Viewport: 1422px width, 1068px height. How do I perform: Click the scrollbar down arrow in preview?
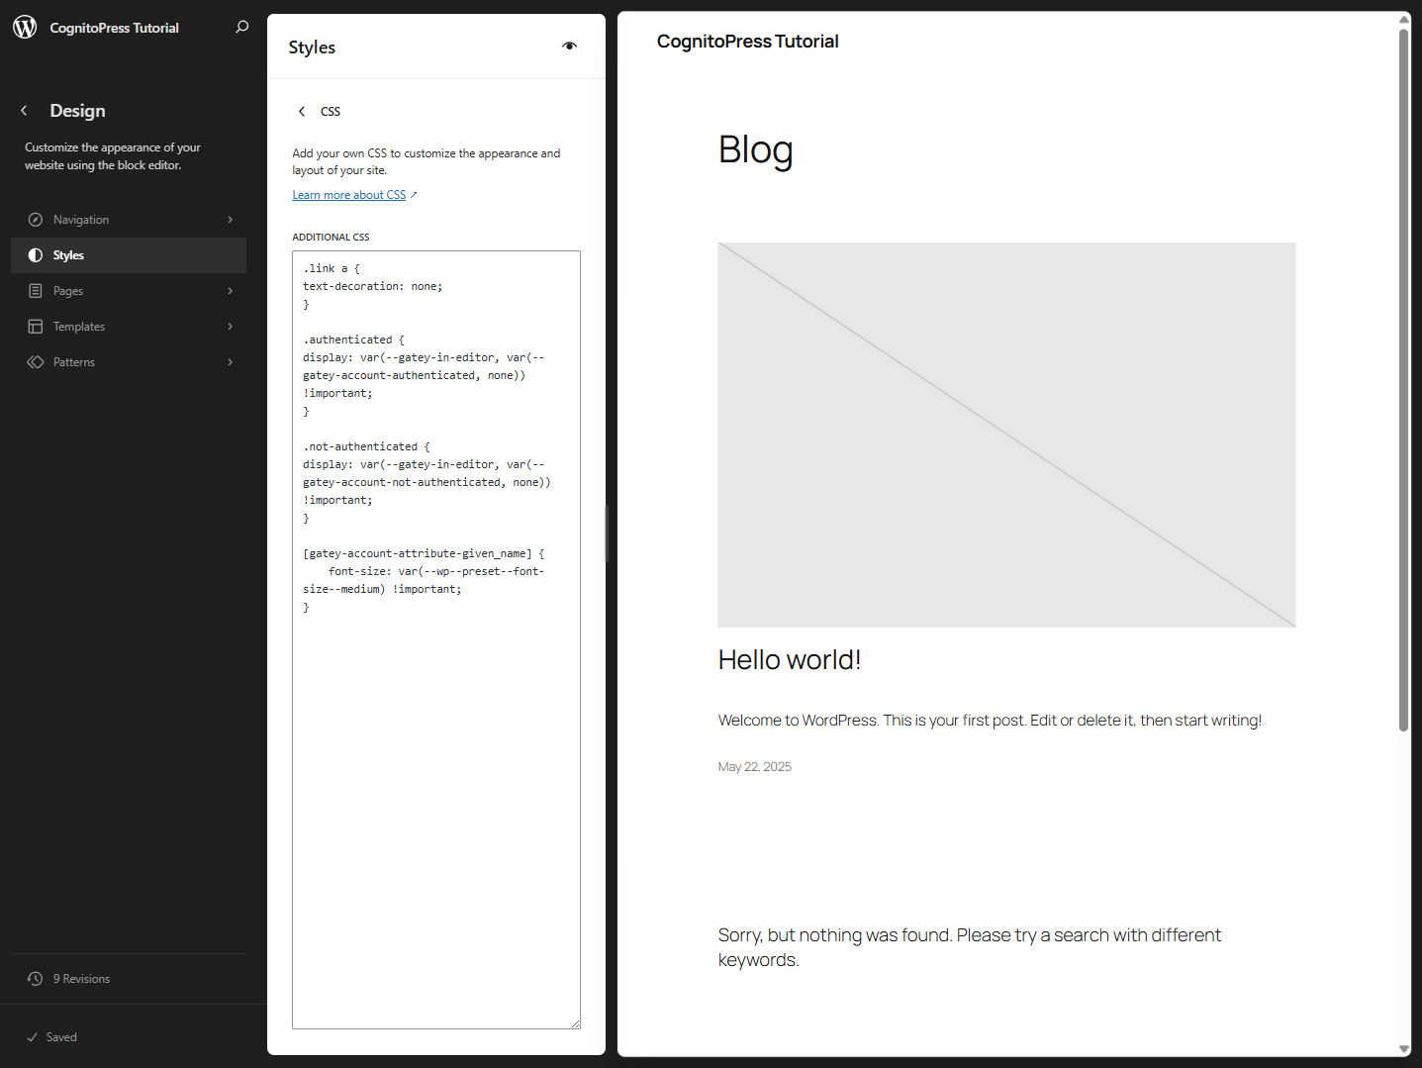coord(1403,1049)
